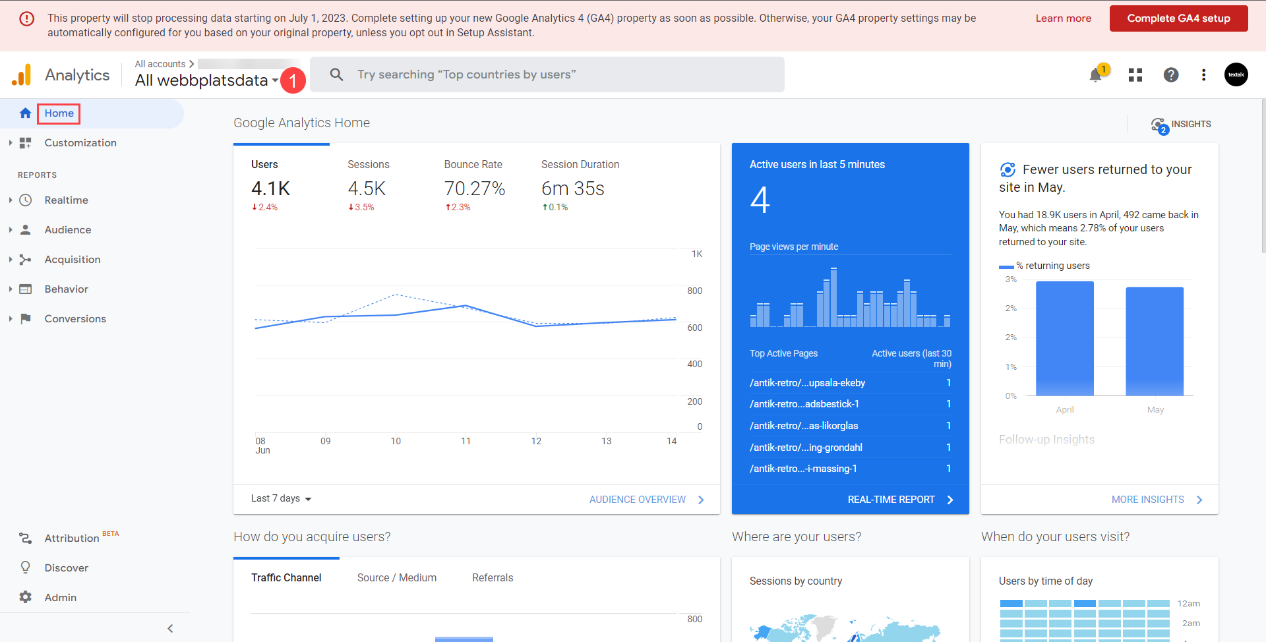Switch to the Referrals tab
This screenshot has height=642, width=1266.
pos(492,577)
